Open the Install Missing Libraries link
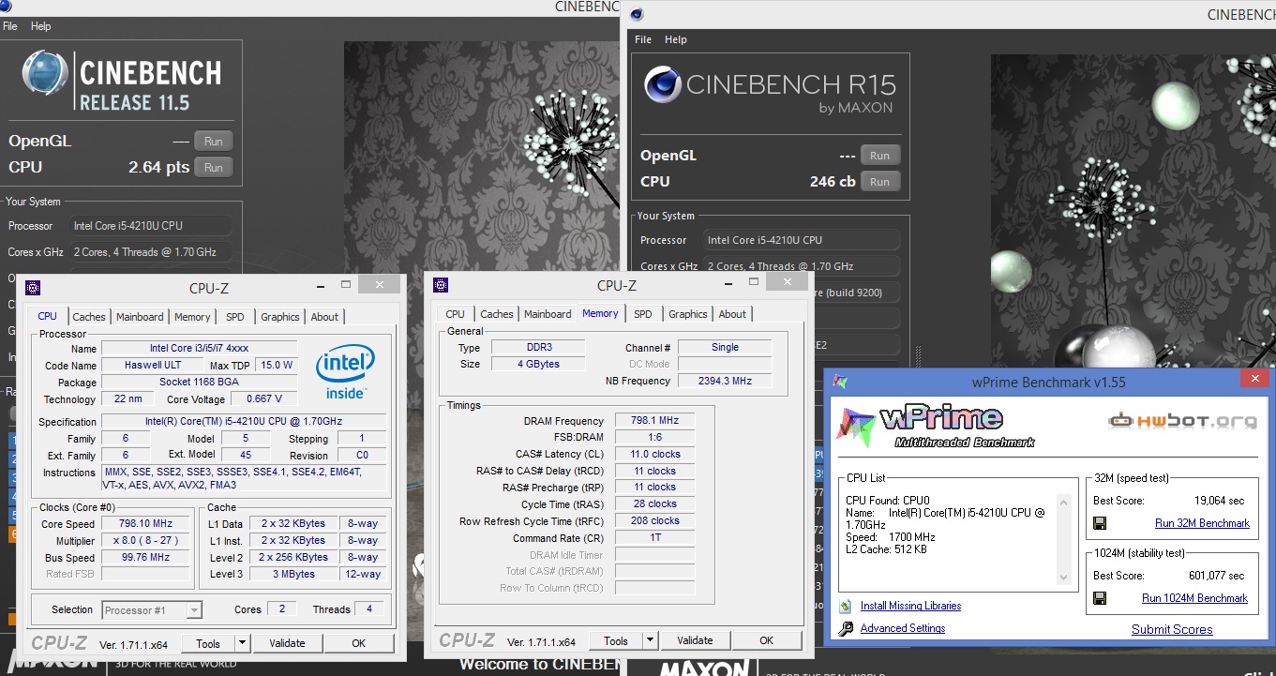 [x=910, y=607]
